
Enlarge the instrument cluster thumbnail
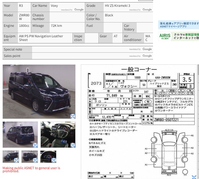pos(54,160)
